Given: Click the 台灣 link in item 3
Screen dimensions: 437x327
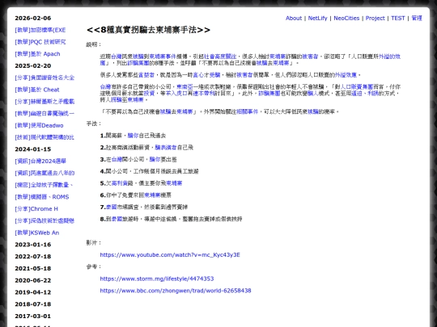Looking at the screenshot, I should [117, 160].
